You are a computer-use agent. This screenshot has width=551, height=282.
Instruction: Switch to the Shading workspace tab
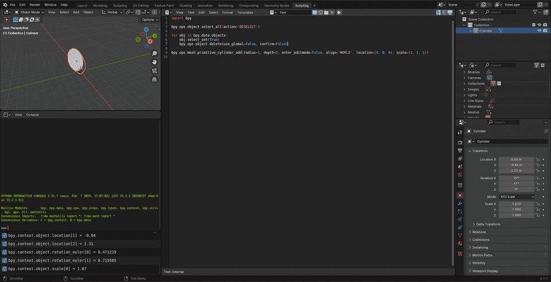[185, 5]
